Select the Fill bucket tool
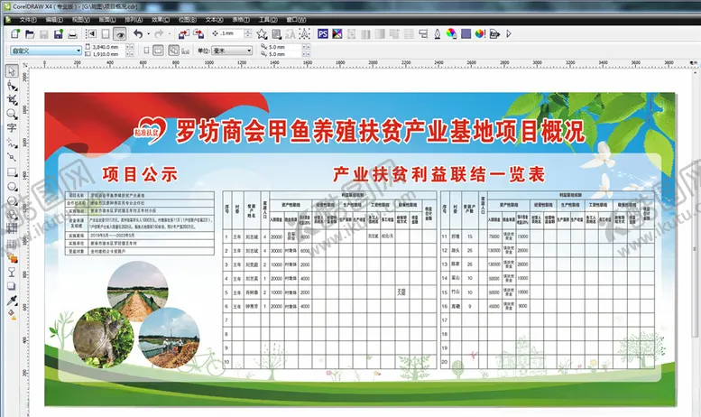 pos(12,314)
